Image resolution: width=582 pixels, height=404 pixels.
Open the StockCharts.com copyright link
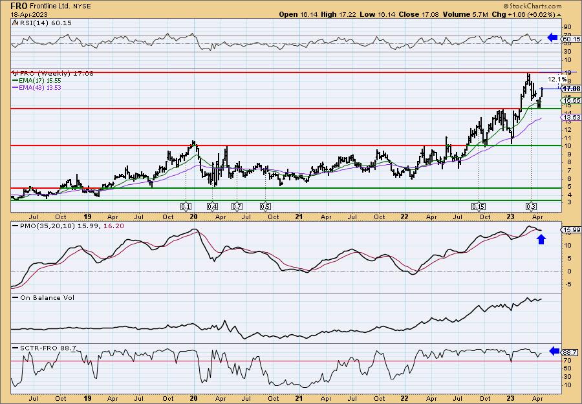tap(533, 6)
